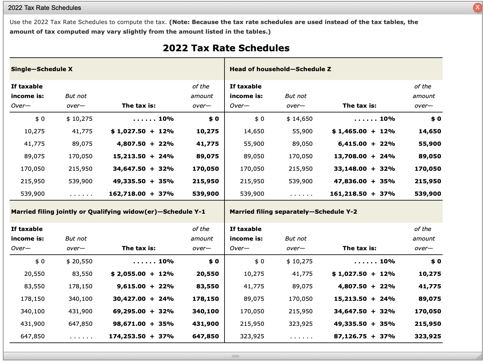
Task: Click the tax amount '34,647.50' in Single Schedule X
Action: pyautogui.click(x=129, y=169)
